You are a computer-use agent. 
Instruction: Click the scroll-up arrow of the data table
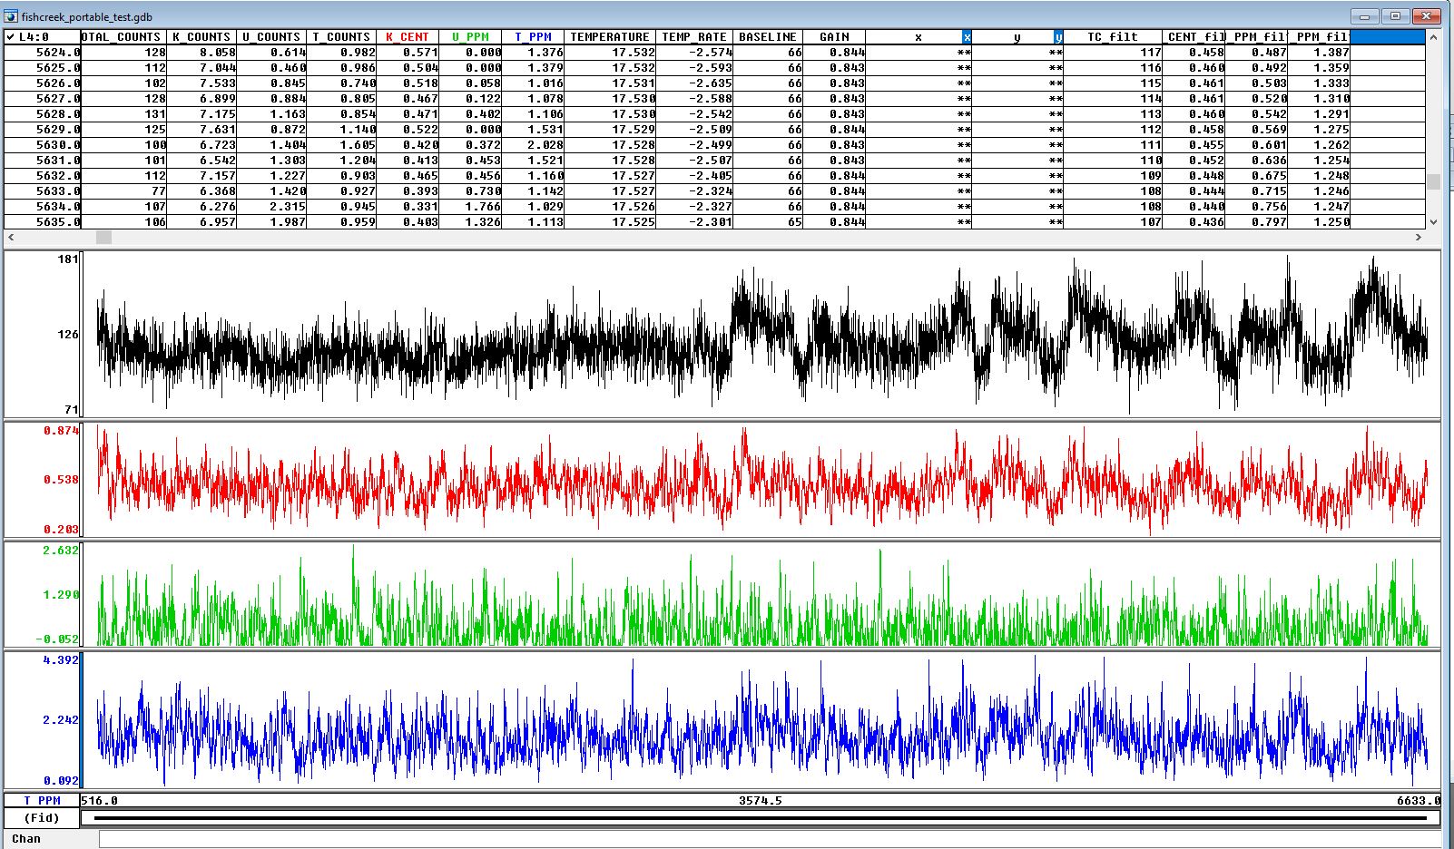tap(1433, 37)
